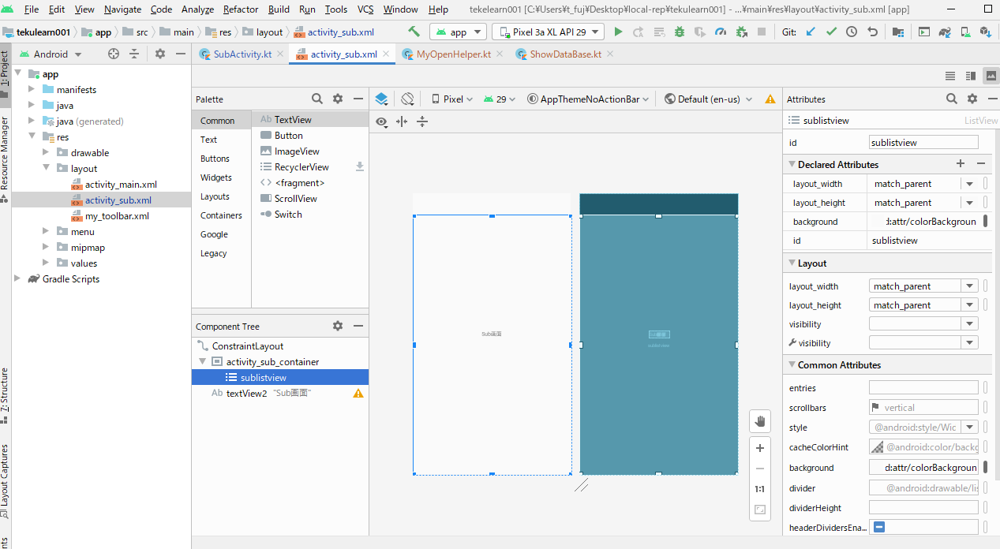This screenshot has height=549, width=1000.
Task: Click the Make Project hammer icon
Action: pyautogui.click(x=414, y=32)
